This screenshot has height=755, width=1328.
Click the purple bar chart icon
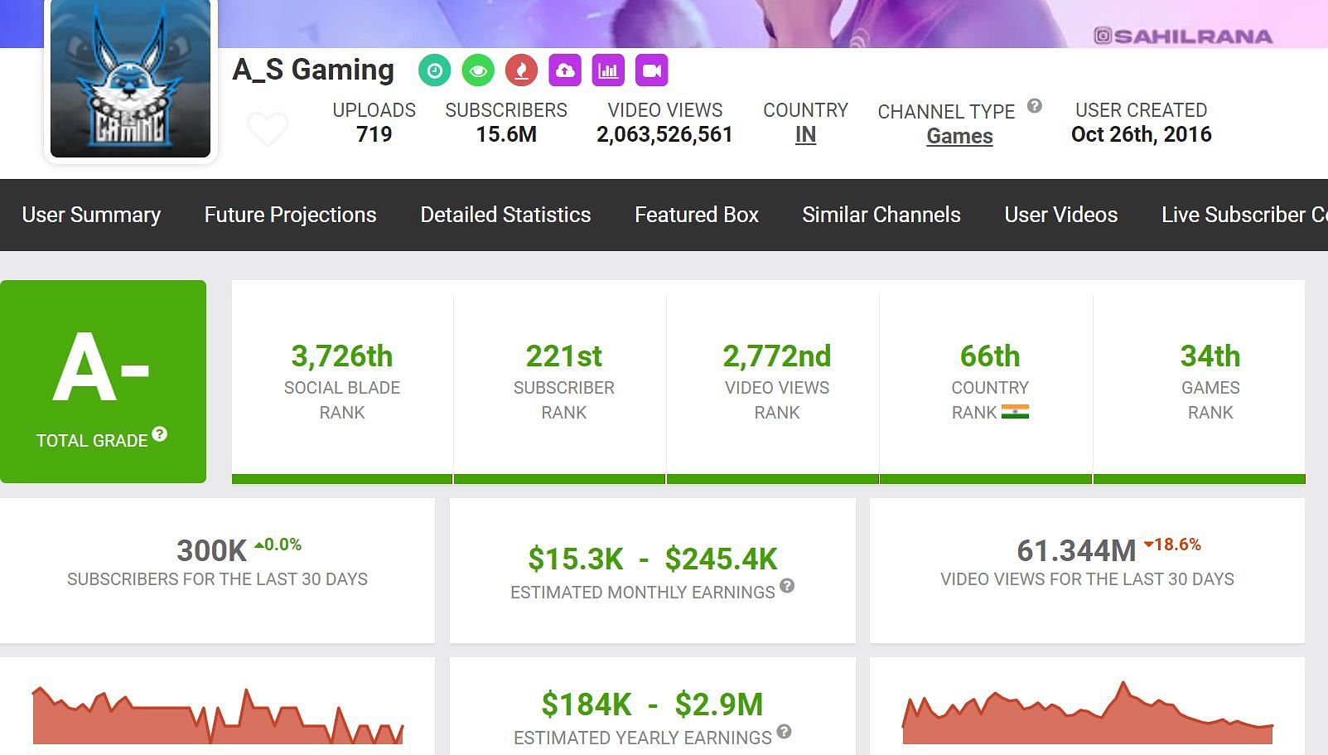pos(608,70)
